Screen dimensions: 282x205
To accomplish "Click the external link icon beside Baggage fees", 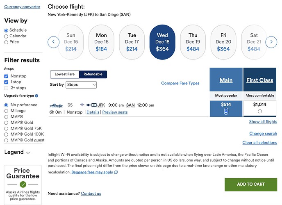I will tap(116, 172).
